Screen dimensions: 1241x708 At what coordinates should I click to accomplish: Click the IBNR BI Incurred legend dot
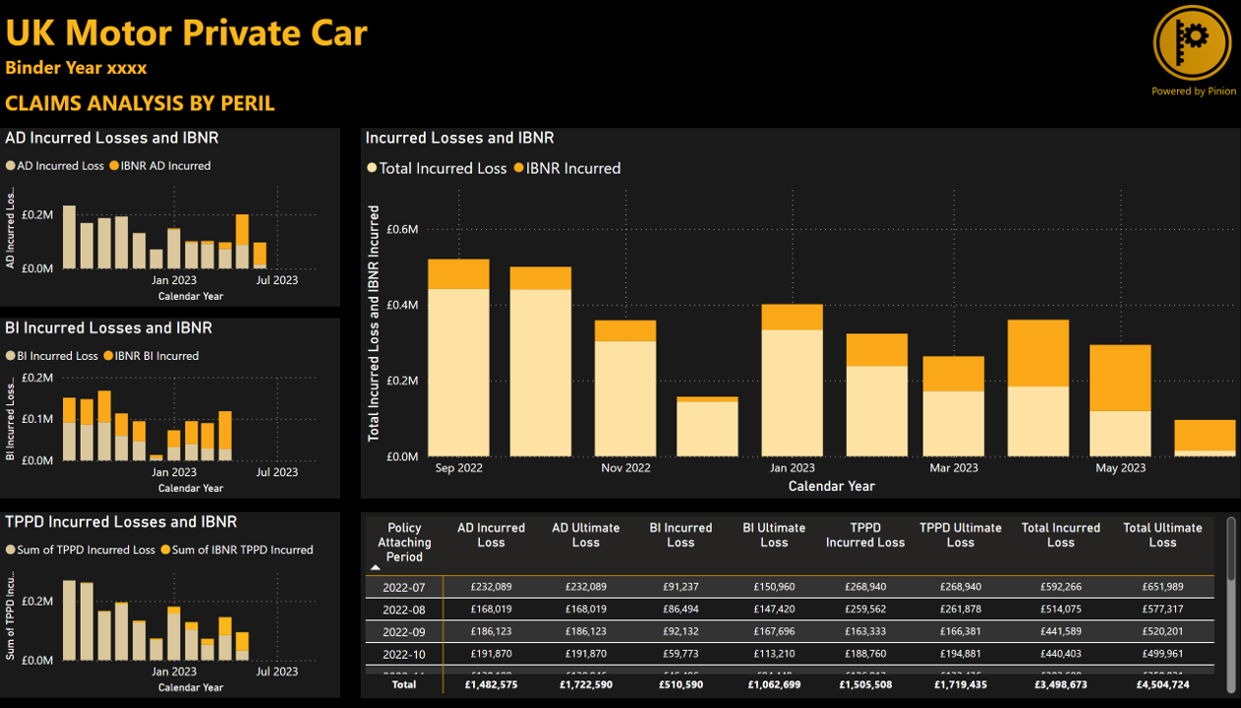click(x=108, y=356)
